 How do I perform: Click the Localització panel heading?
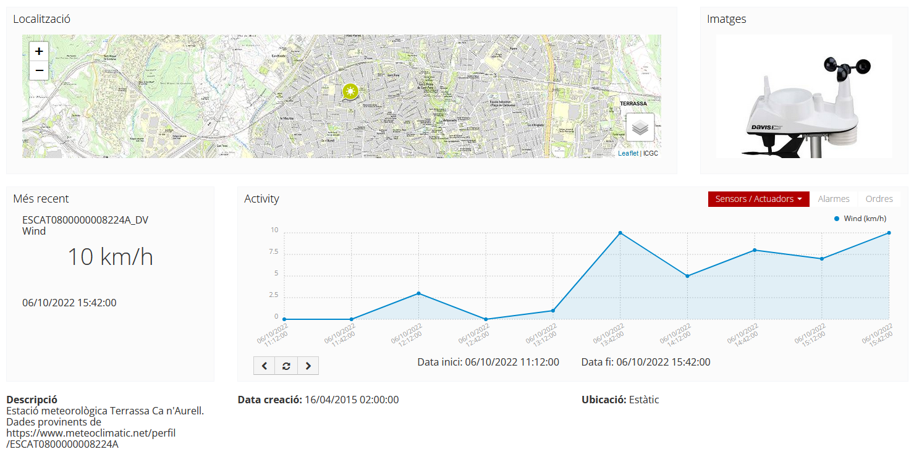[x=41, y=19]
